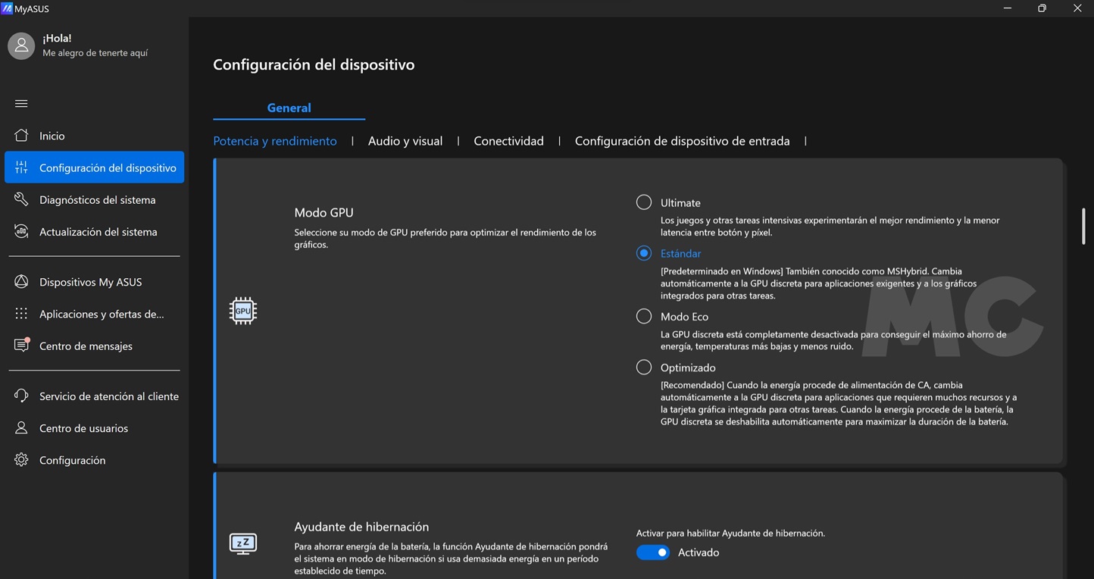
Task: Open the Conectividad tab
Action: coord(508,141)
